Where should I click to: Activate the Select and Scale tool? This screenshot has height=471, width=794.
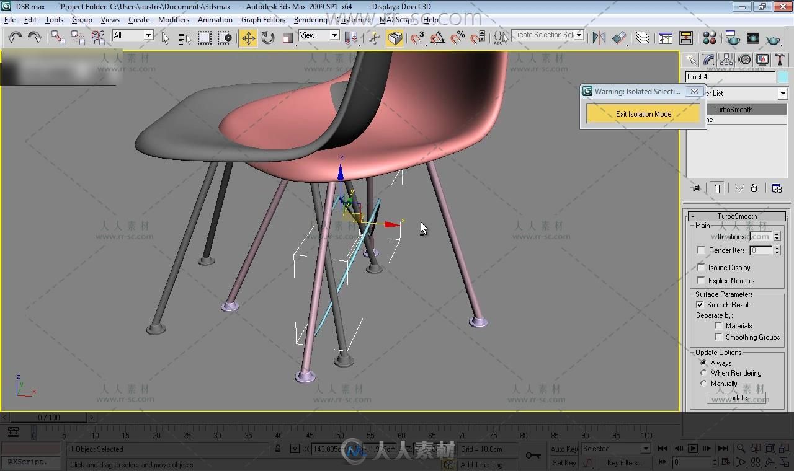(288, 38)
